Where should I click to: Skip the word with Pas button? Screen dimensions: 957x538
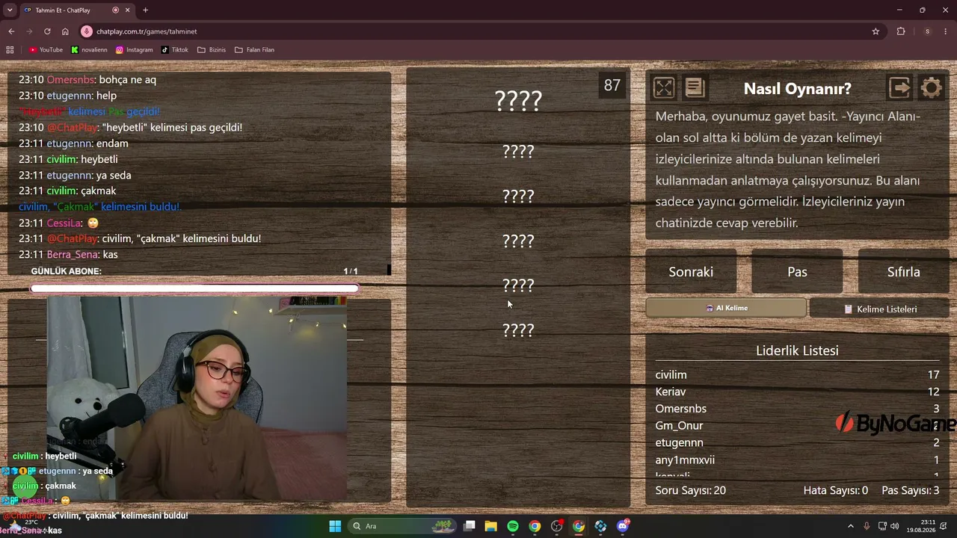point(797,272)
